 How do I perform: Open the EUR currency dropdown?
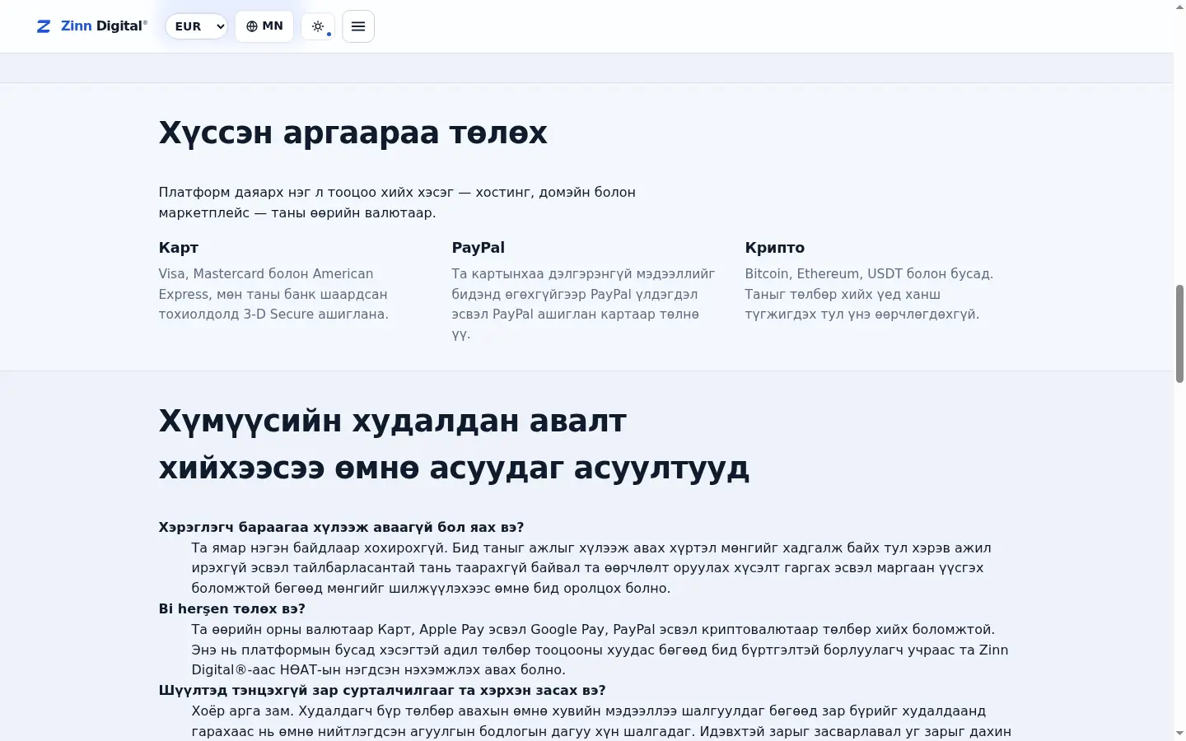(x=196, y=26)
